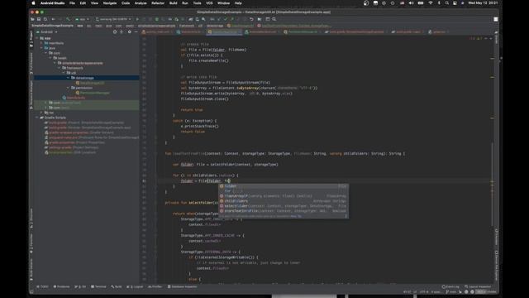Click 'framework' in the breadcrumb bar

[x=187, y=26]
